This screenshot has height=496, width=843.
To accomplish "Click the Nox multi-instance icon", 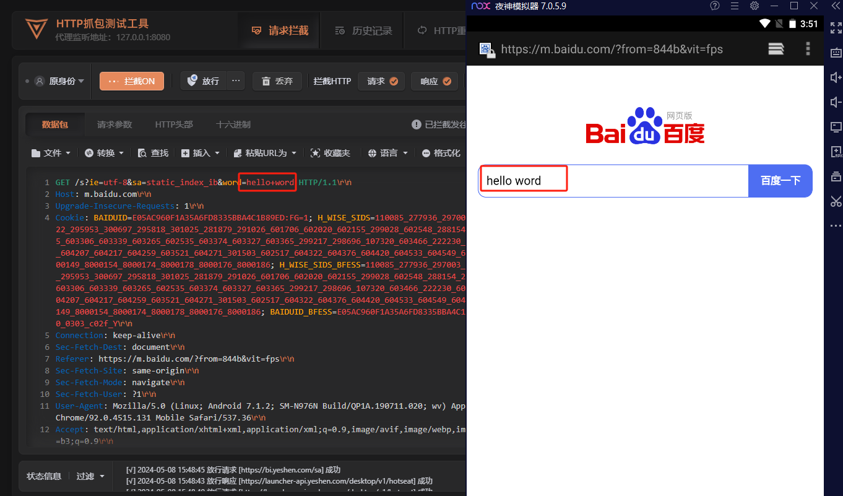I will pyautogui.click(x=836, y=176).
